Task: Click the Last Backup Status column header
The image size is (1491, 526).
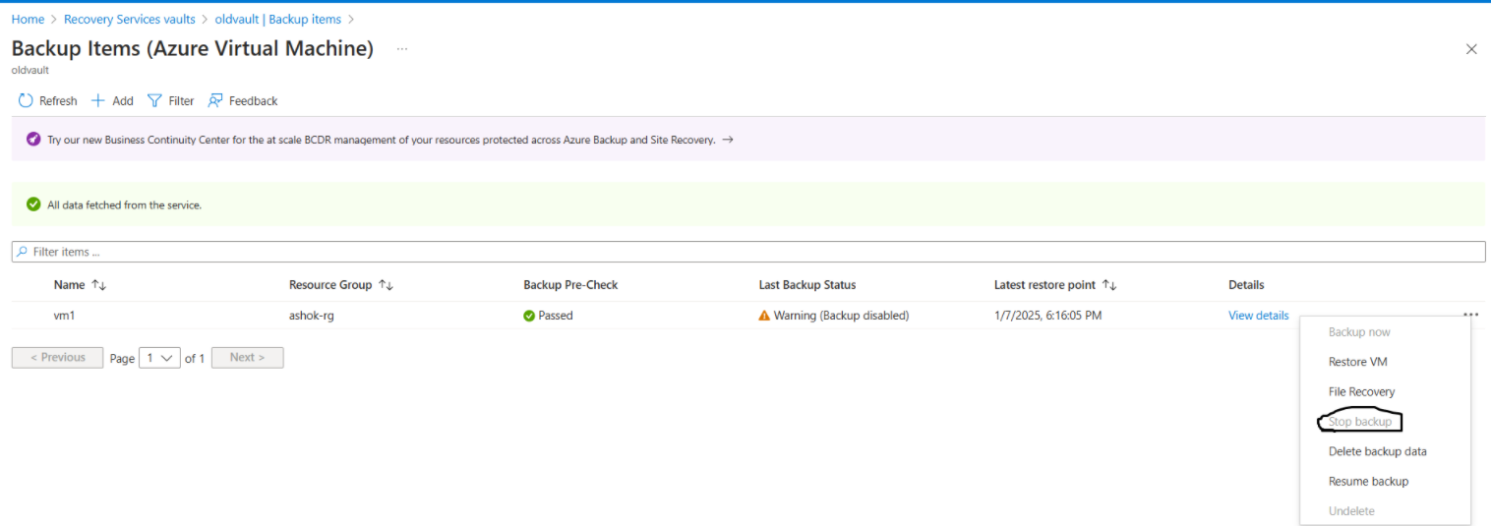Action: pos(807,285)
